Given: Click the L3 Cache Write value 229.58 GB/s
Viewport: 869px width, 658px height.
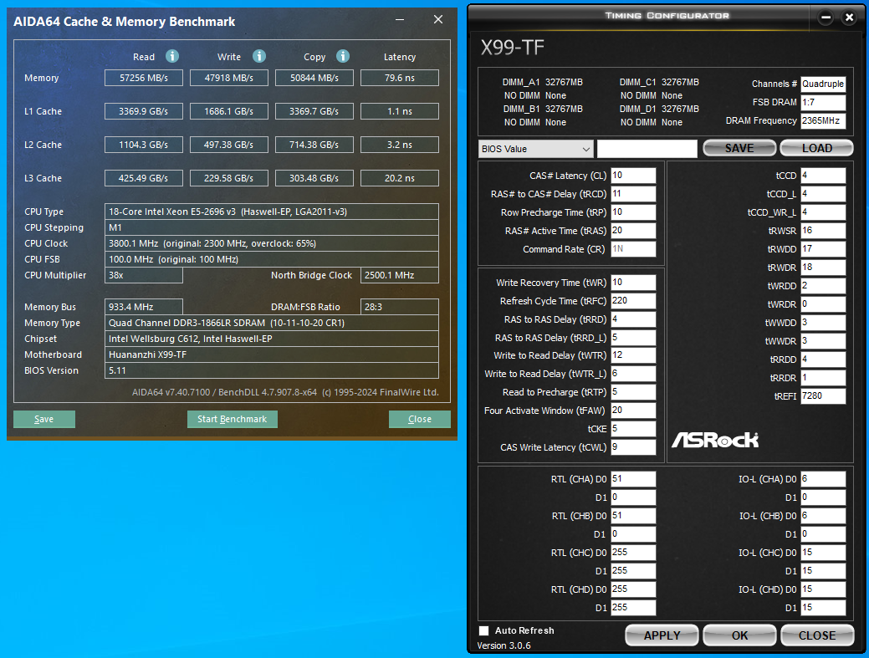Looking at the screenshot, I should (229, 178).
